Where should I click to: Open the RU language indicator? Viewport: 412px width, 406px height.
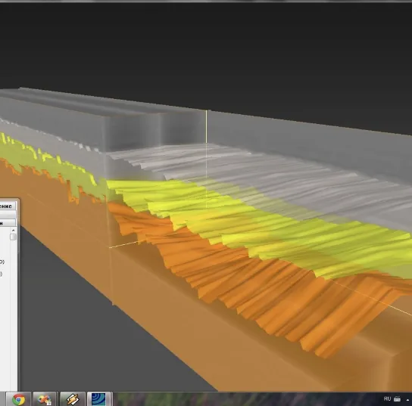coord(387,399)
